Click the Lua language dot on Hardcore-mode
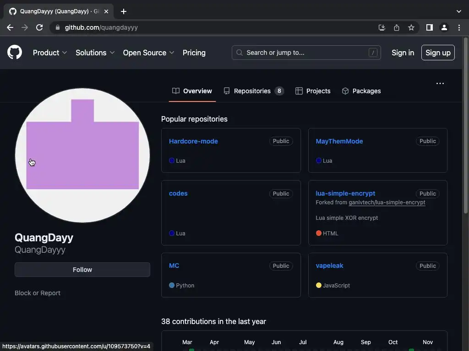This screenshot has height=351, width=469. [x=172, y=160]
